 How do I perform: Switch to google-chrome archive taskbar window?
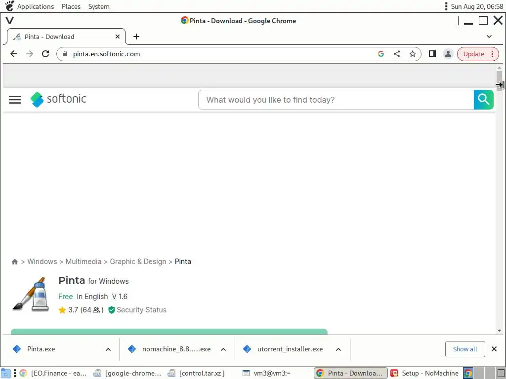point(127,373)
